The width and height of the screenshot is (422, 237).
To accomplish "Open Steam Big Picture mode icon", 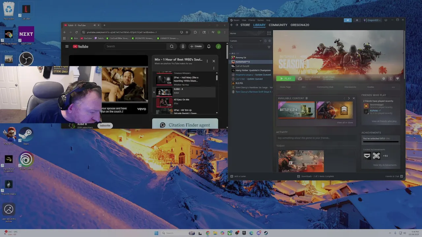I will point(386,20).
